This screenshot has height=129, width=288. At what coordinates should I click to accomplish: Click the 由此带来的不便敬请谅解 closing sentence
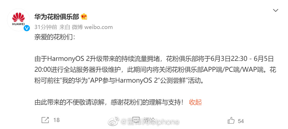(109, 102)
